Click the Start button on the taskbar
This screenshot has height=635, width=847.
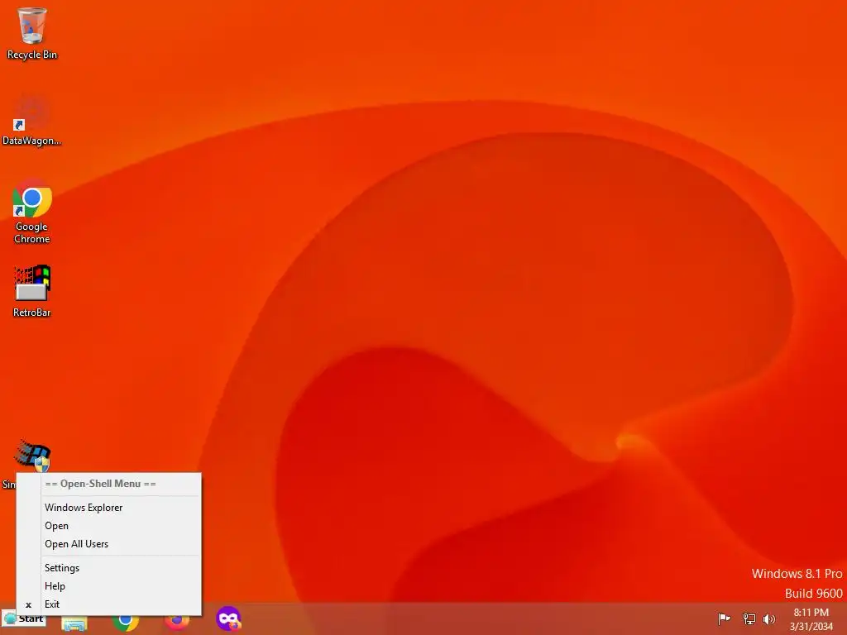(x=24, y=619)
